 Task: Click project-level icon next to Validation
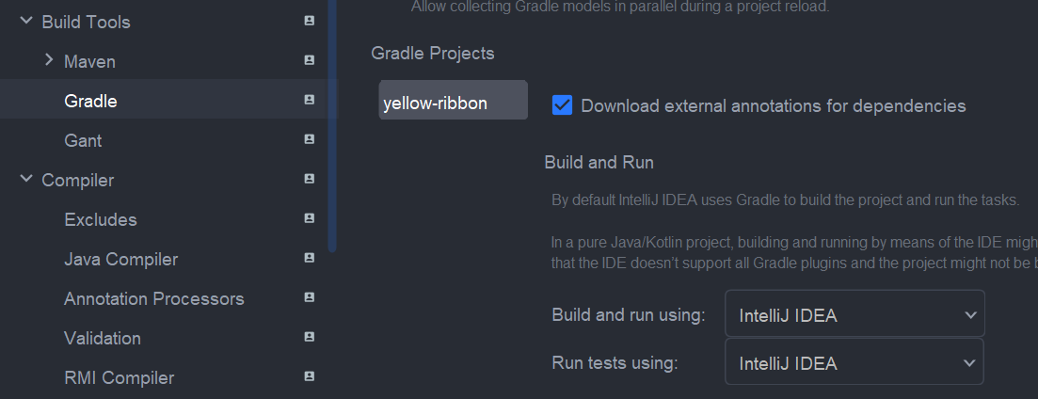click(309, 337)
